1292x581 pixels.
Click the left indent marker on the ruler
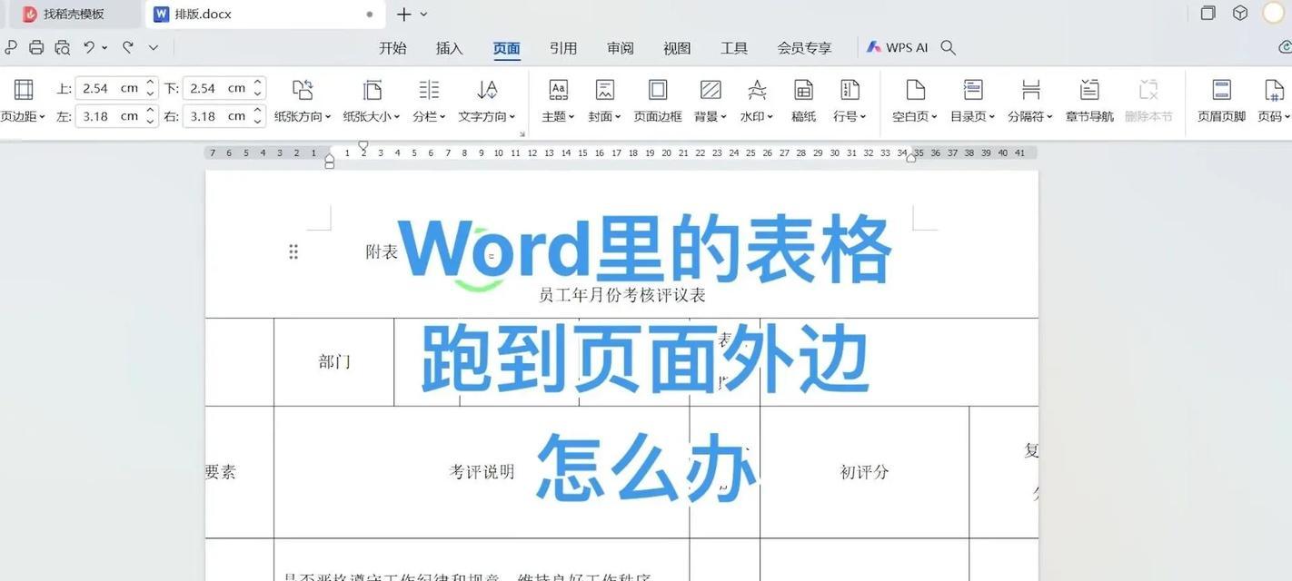330,161
